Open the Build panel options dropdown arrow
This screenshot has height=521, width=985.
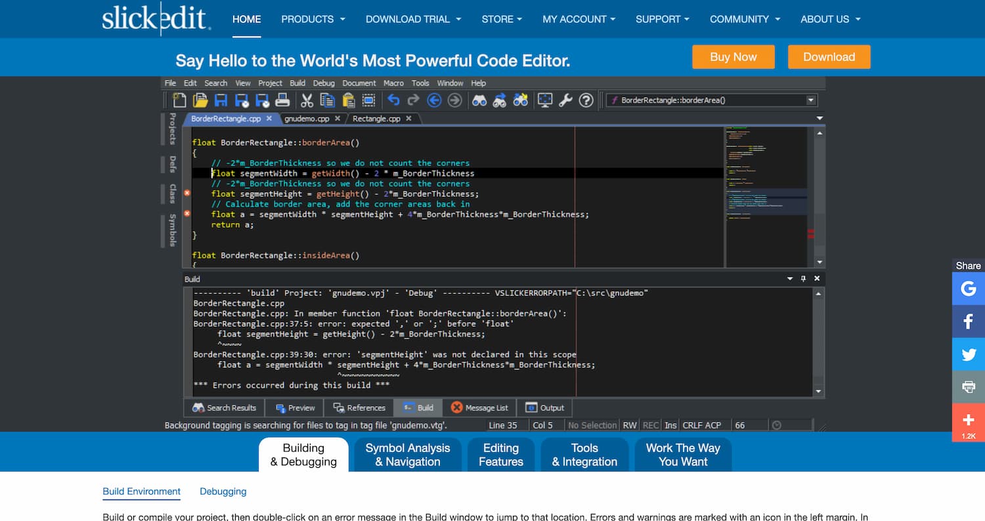tap(789, 278)
